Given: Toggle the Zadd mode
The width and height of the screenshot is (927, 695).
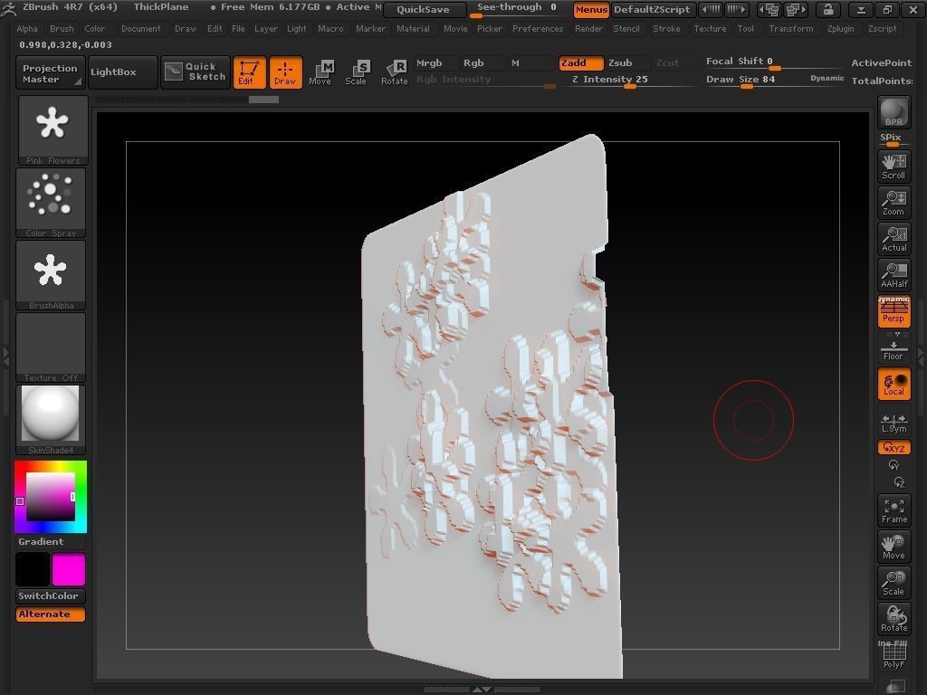Looking at the screenshot, I should pos(581,63).
